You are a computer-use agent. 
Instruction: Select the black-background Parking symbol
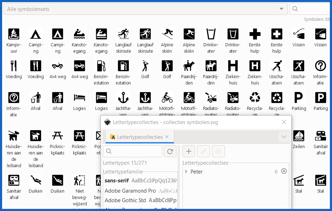click(321, 98)
